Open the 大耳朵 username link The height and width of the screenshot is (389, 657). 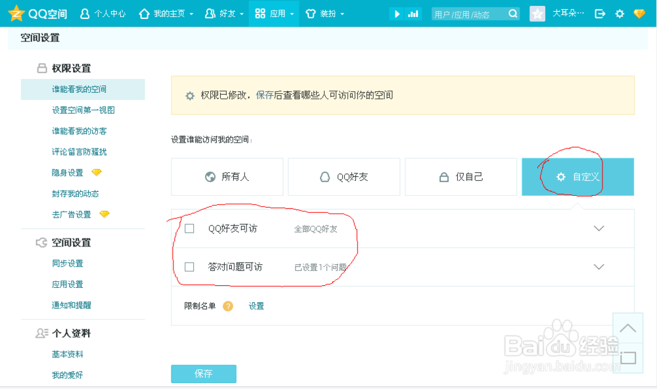click(568, 13)
